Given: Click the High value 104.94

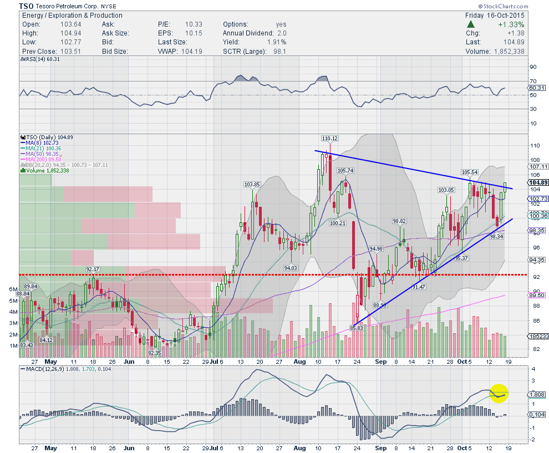Looking at the screenshot, I should pos(71,33).
